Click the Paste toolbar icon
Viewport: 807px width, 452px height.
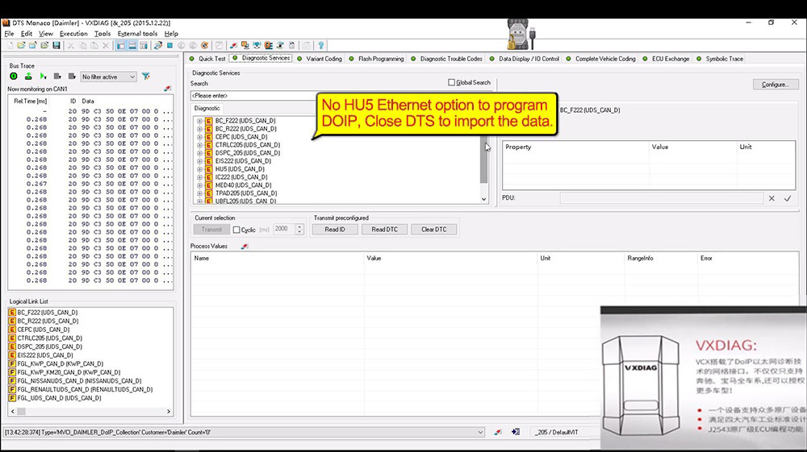[94, 46]
